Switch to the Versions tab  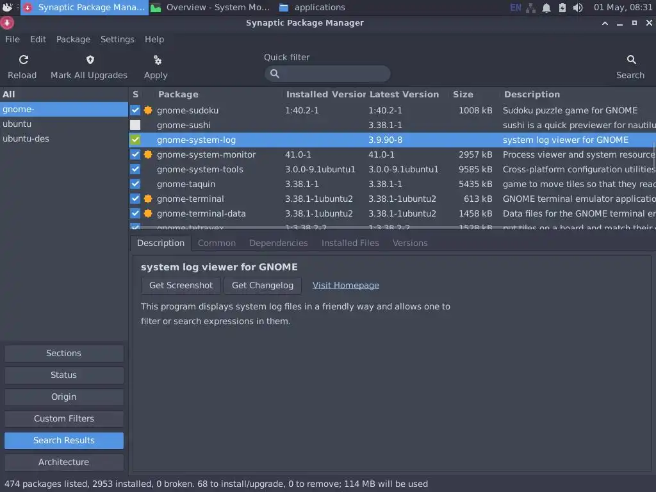click(410, 243)
